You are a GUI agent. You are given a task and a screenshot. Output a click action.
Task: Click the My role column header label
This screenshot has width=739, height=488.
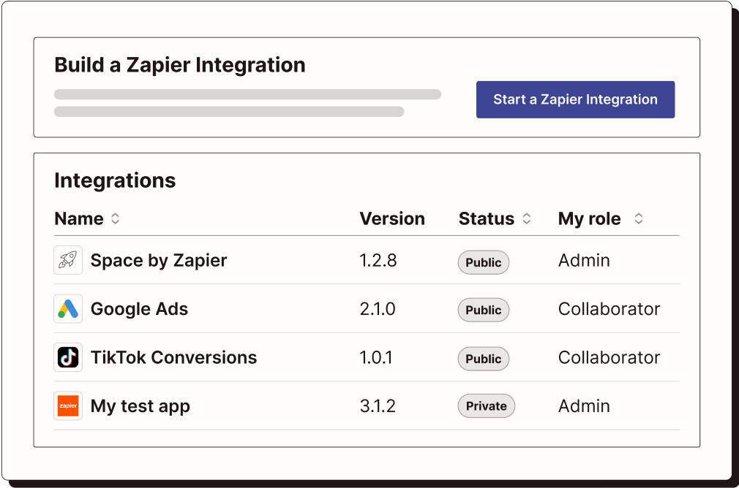click(x=589, y=219)
